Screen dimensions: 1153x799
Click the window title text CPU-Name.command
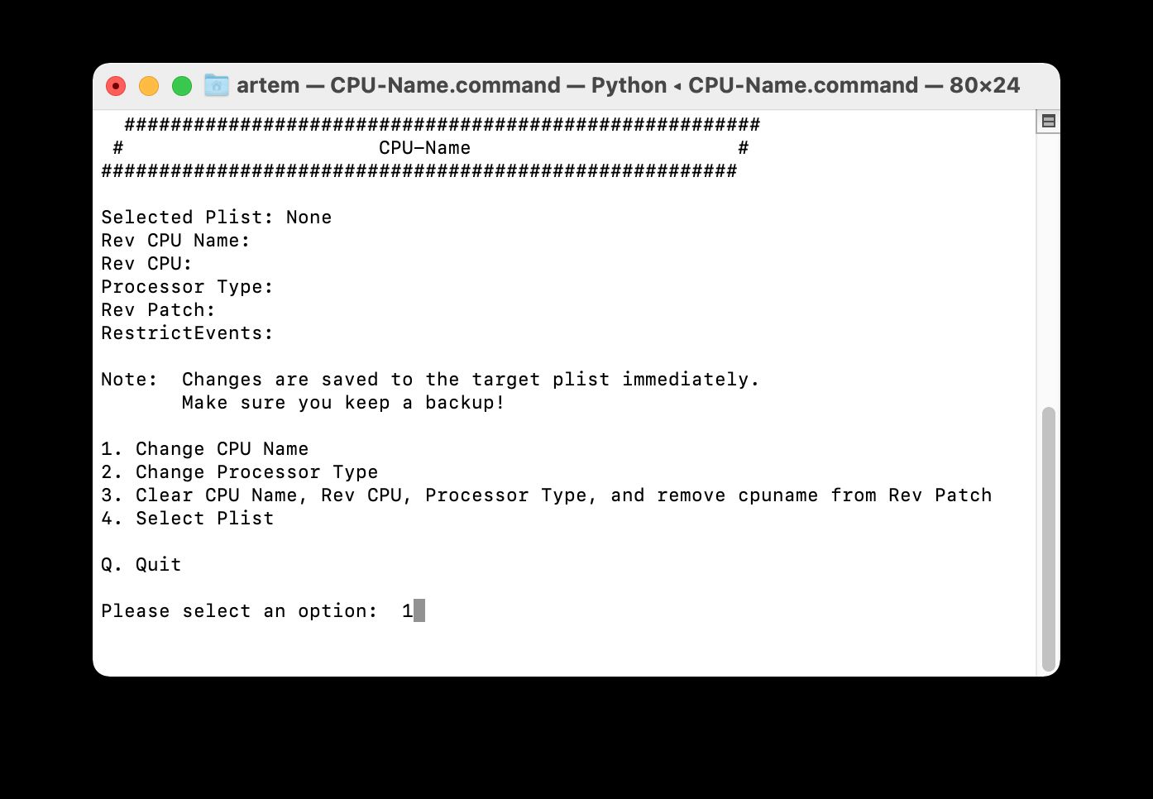coord(445,85)
